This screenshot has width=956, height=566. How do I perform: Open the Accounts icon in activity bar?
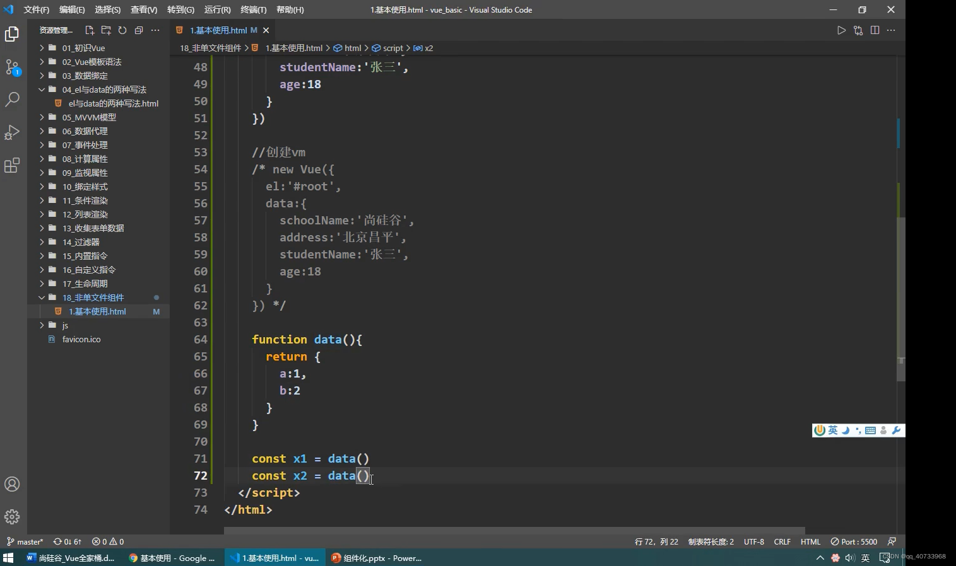pyautogui.click(x=12, y=484)
